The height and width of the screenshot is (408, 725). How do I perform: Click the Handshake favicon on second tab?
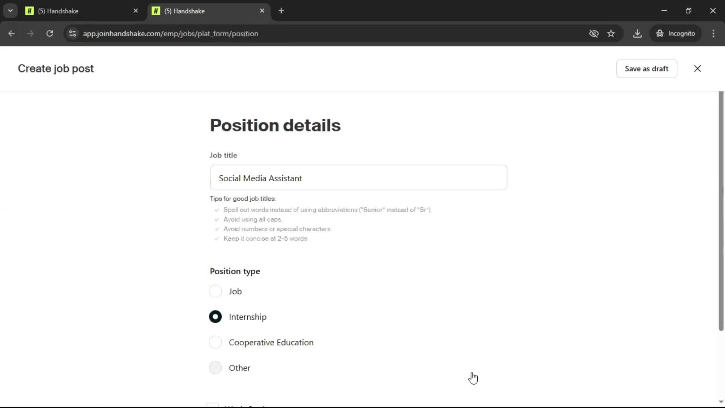[x=156, y=11]
